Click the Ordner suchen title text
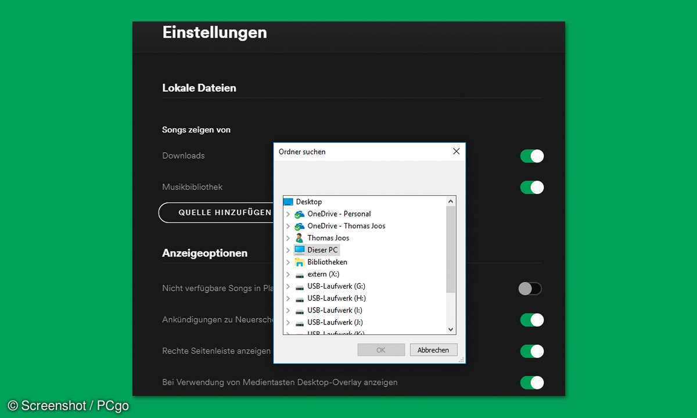The image size is (697, 418). click(302, 152)
